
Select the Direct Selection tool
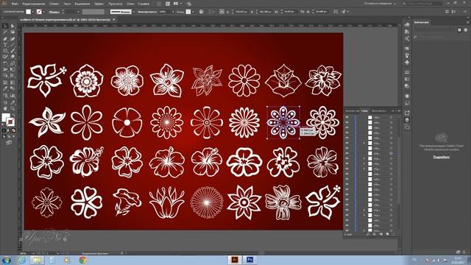click(13, 26)
